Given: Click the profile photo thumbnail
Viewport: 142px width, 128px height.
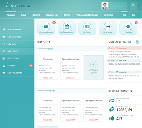Looking at the screenshot, I should point(105,6).
